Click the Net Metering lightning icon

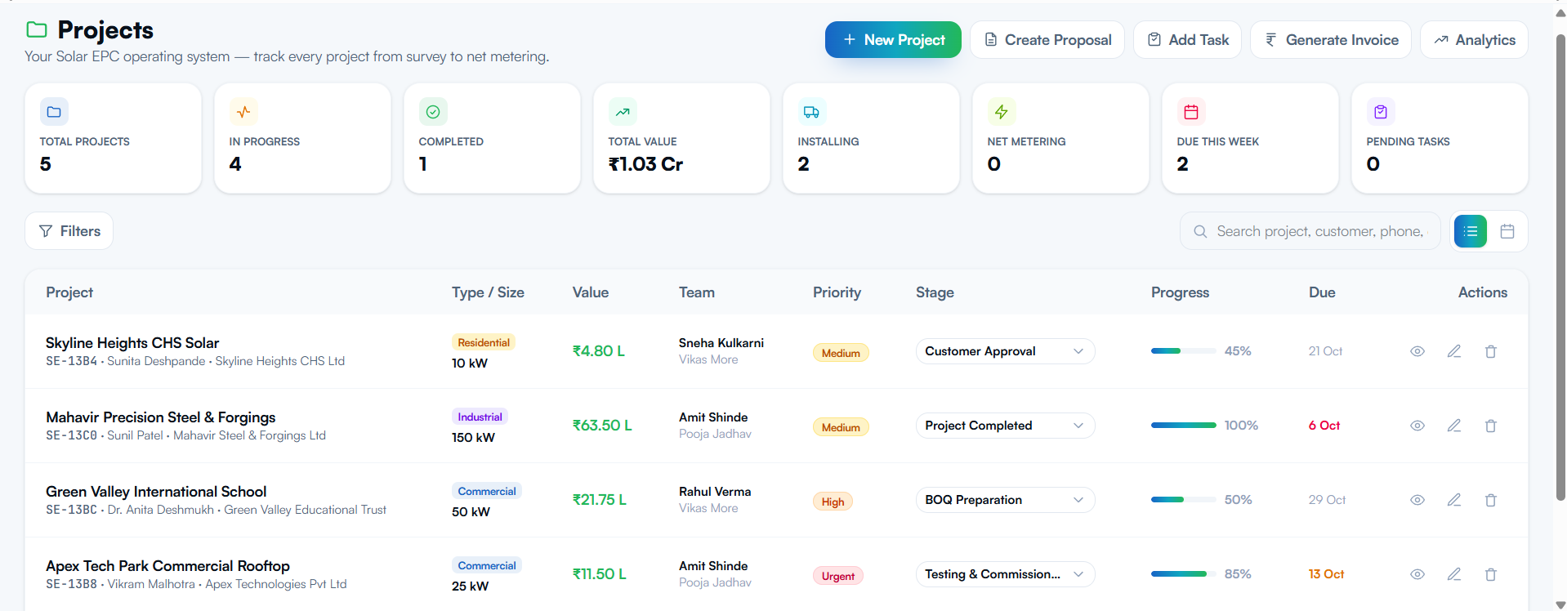[1001, 112]
